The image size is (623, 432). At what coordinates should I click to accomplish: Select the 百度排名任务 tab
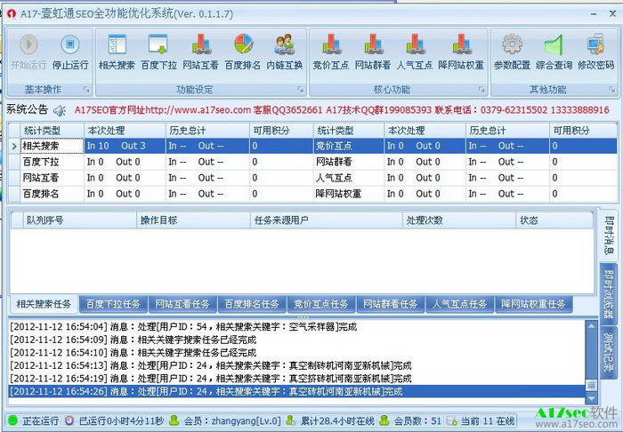tap(252, 304)
